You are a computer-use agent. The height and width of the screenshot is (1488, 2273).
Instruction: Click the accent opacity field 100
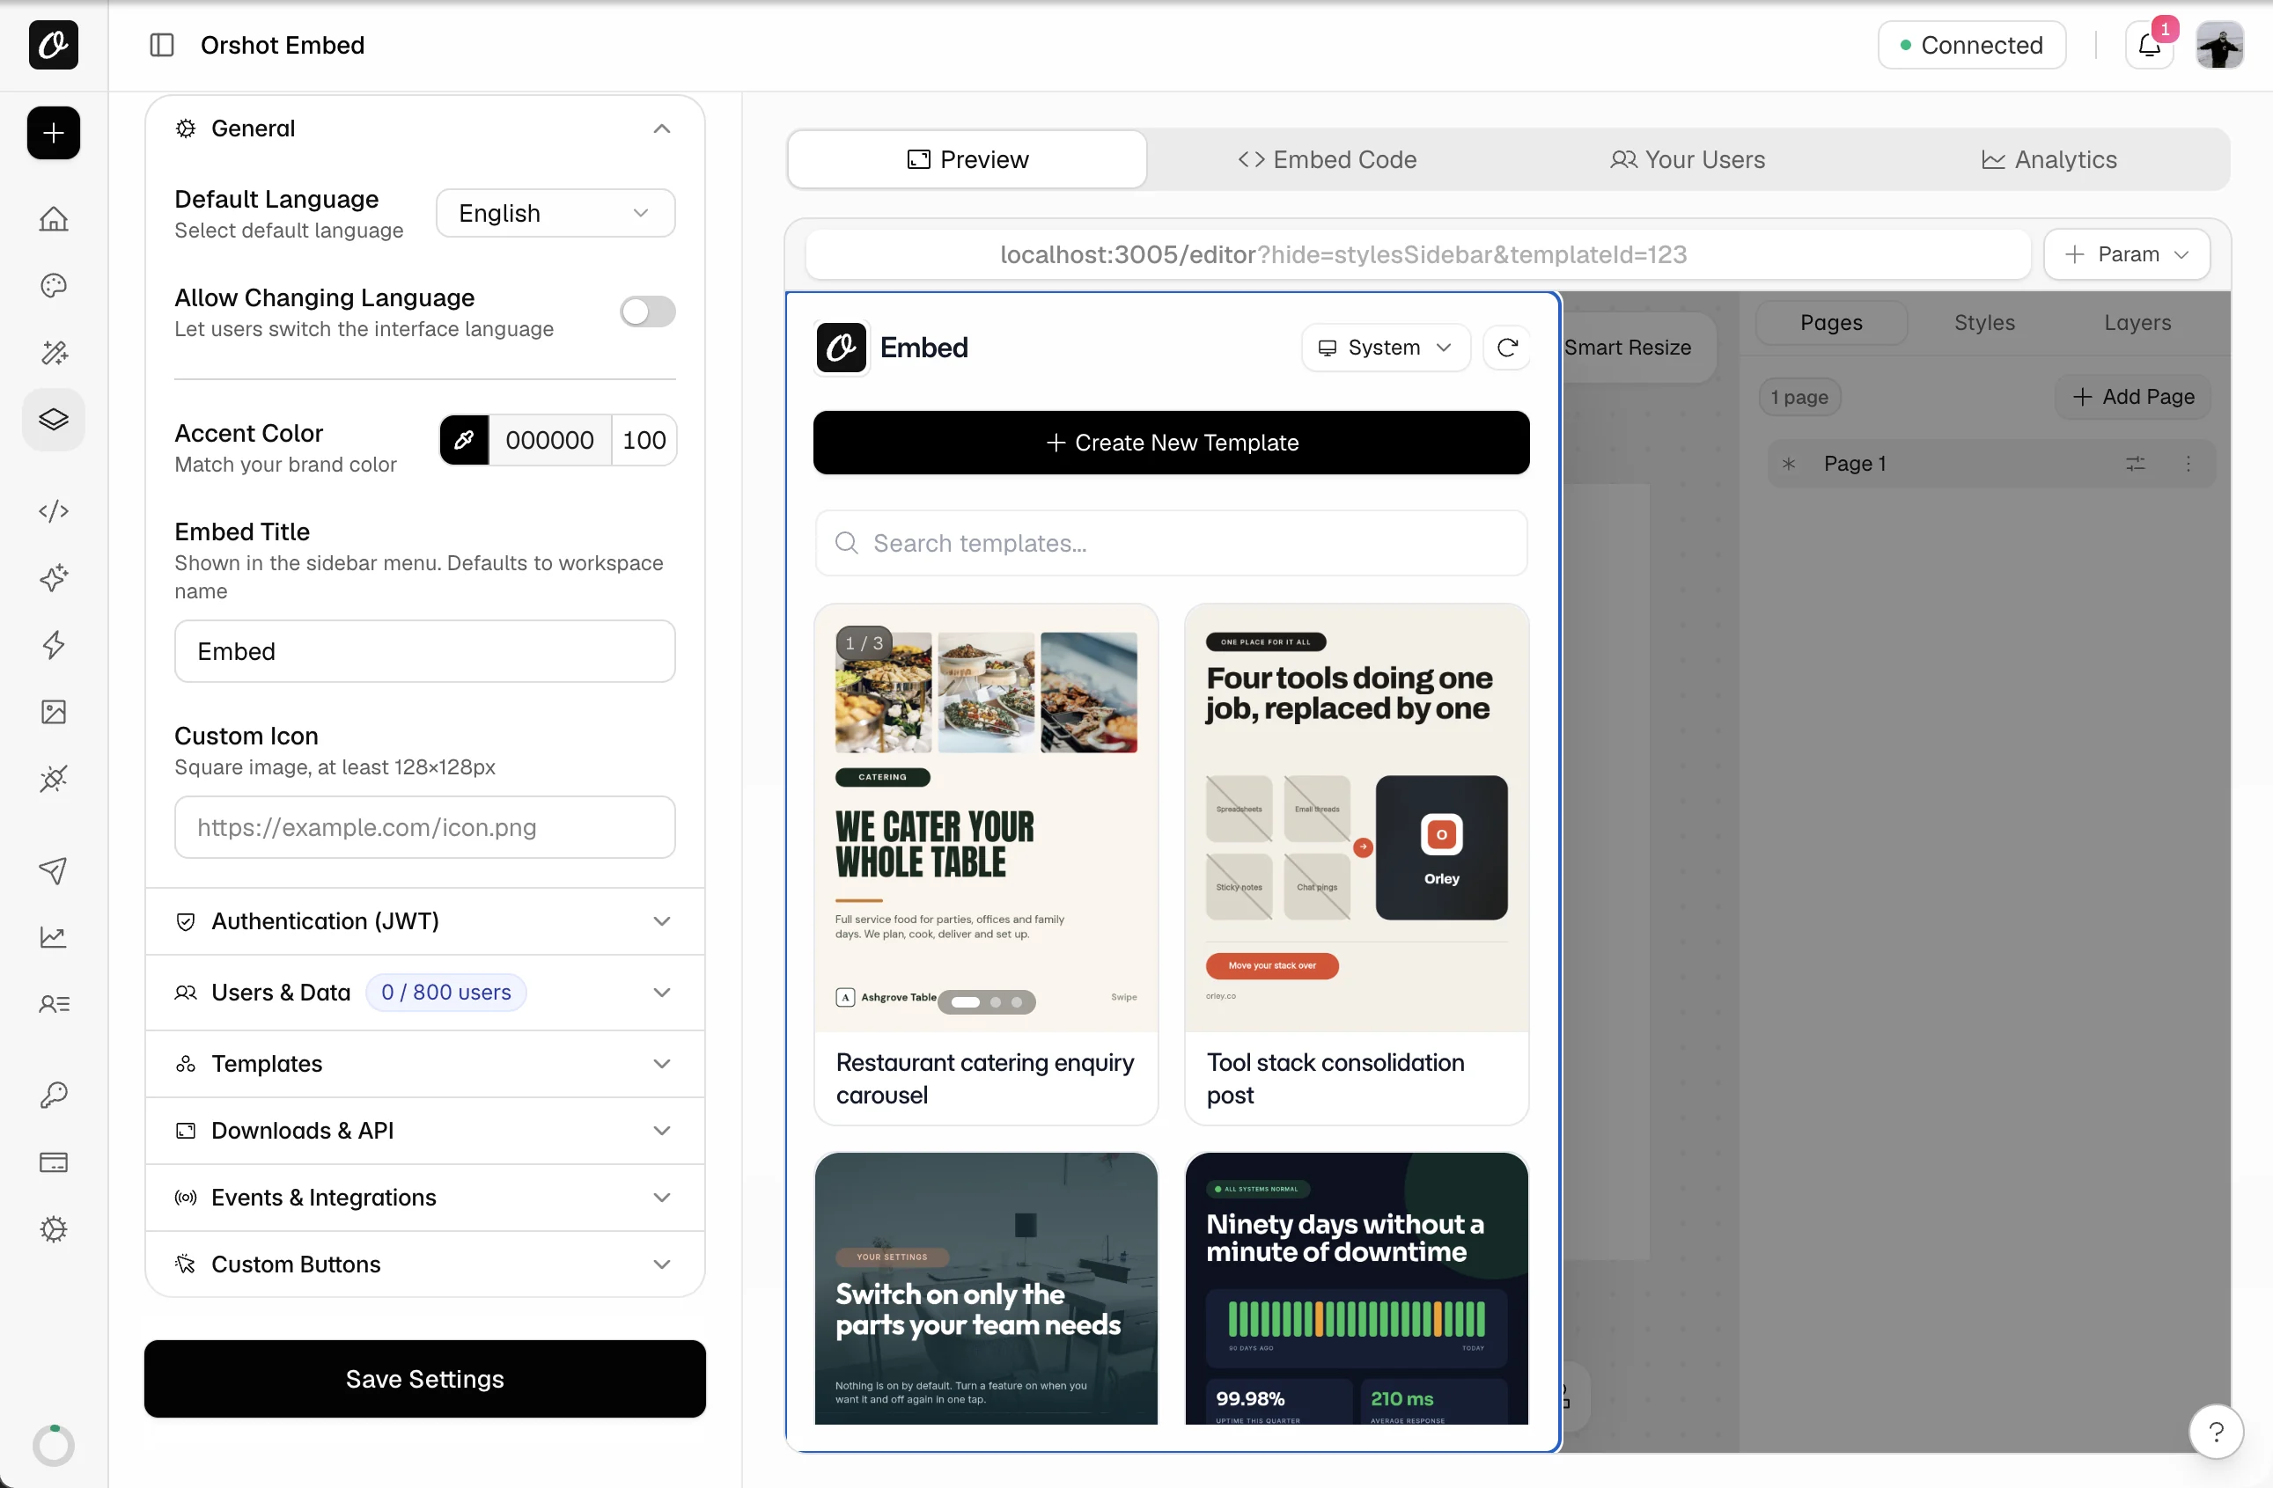[644, 440]
